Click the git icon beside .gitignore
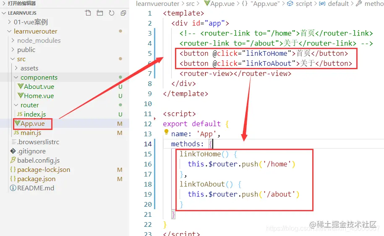 pos(13,151)
